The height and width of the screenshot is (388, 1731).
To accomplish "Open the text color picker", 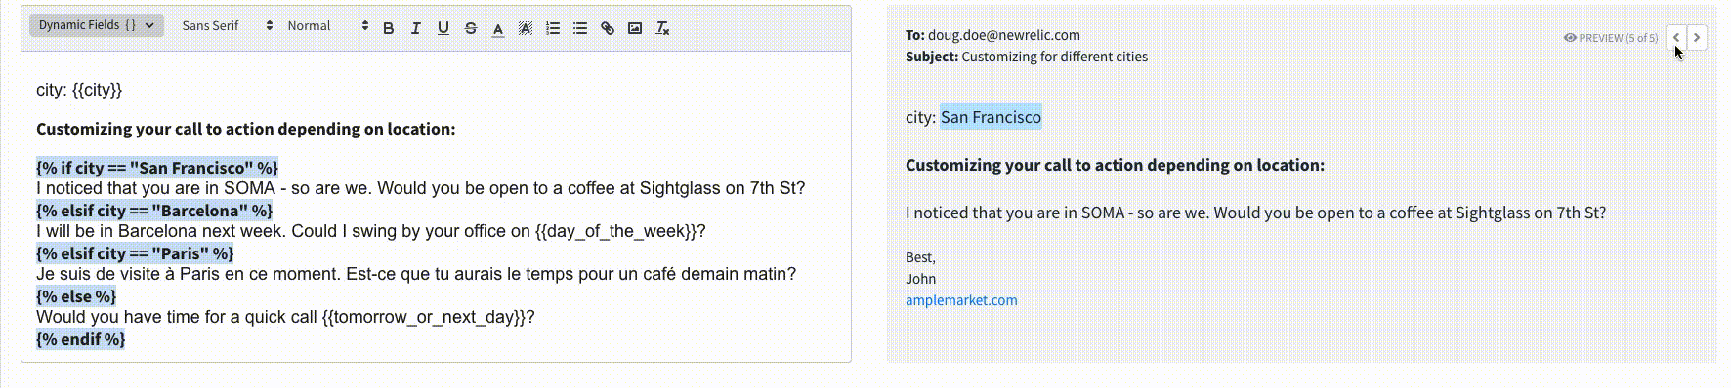I will [498, 28].
